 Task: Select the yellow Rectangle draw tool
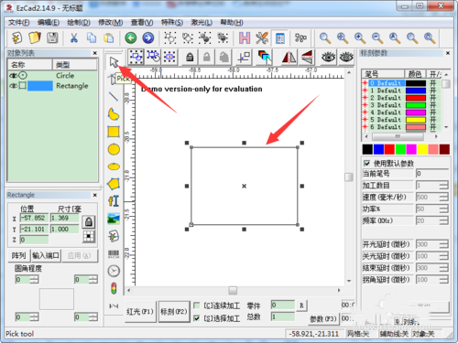tap(114, 132)
